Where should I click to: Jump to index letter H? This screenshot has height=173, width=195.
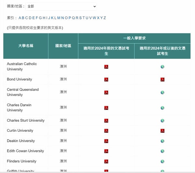(x=44, y=18)
